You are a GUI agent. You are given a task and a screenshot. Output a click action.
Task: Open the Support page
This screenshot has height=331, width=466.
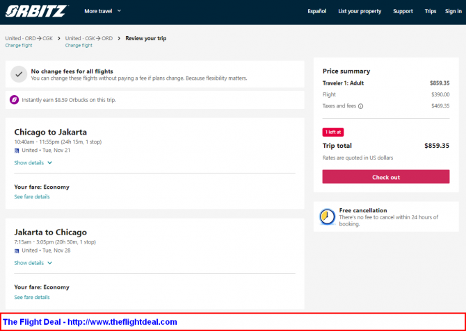403,11
